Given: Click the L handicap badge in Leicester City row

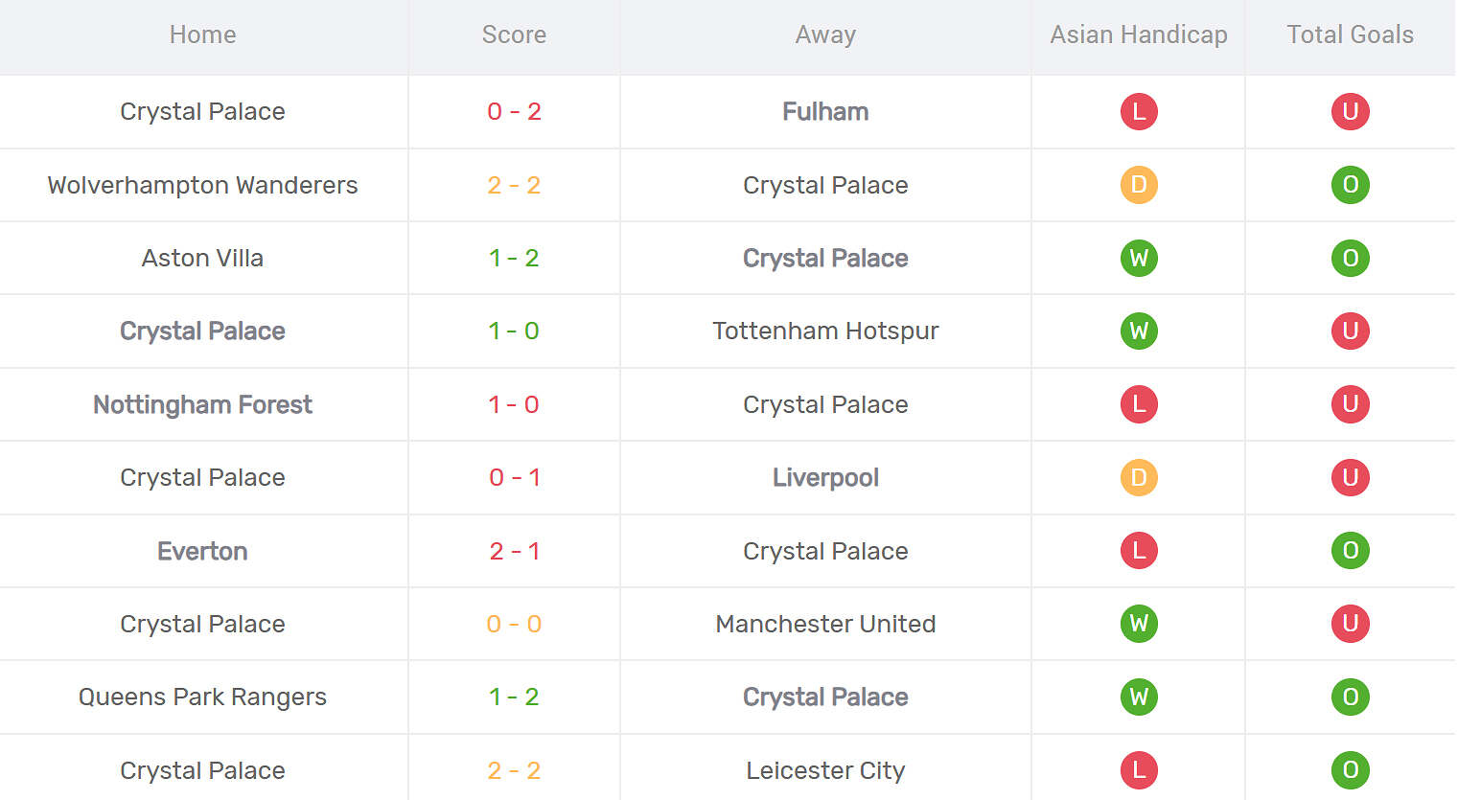Looking at the screenshot, I should pyautogui.click(x=1139, y=770).
